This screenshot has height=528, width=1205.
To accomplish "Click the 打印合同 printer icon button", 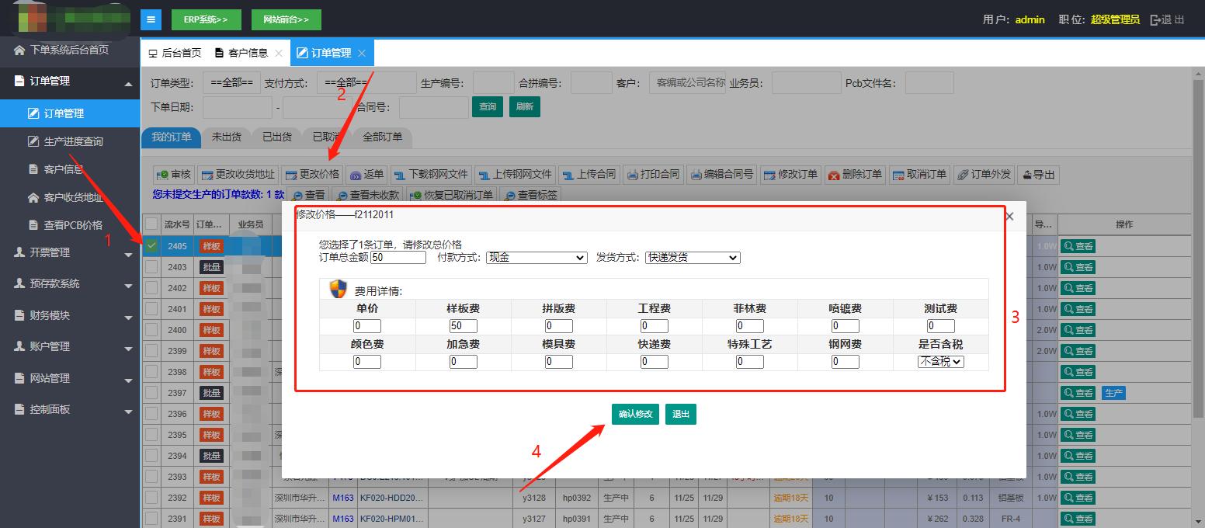I will pos(652,175).
